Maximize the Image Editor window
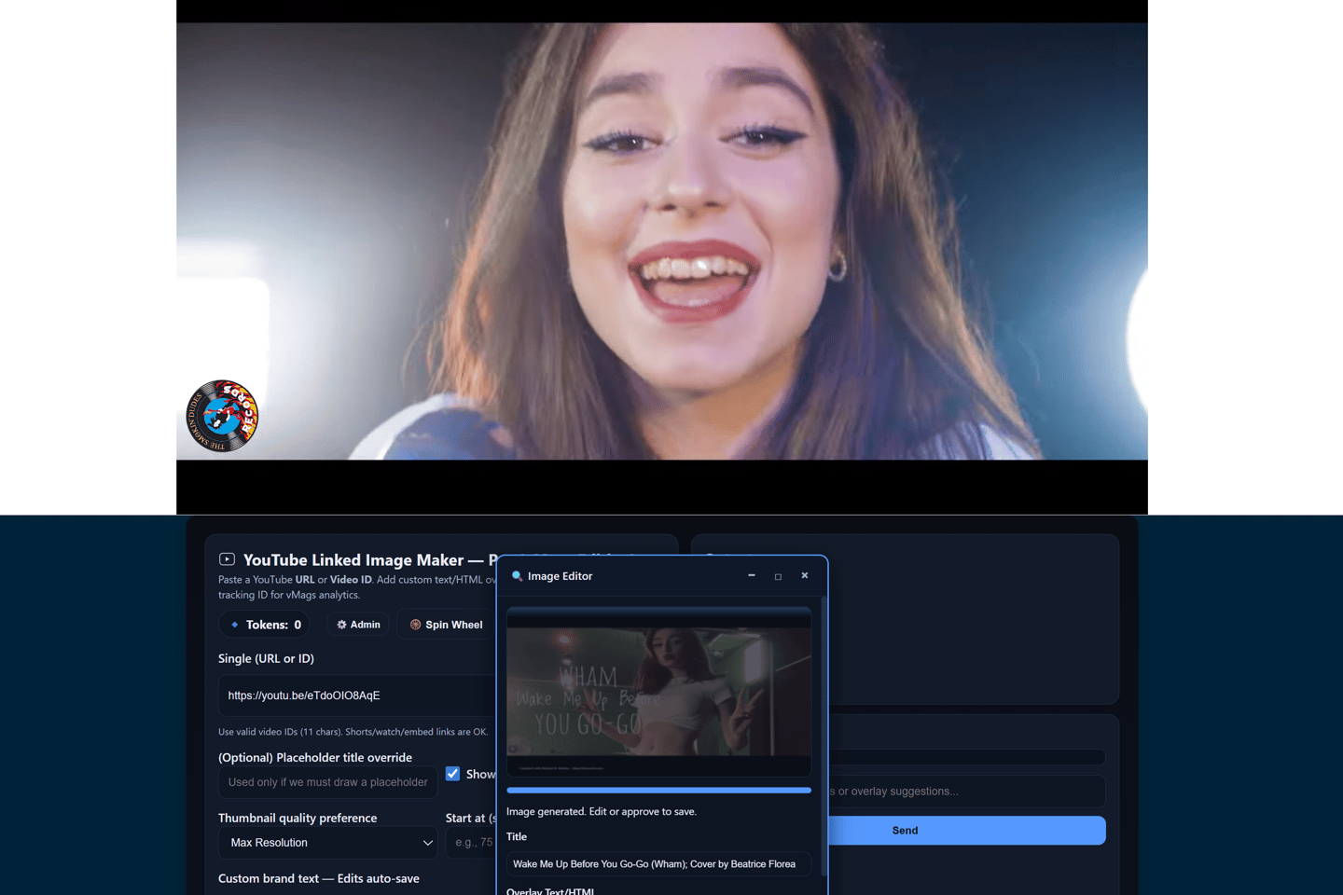1343x895 pixels. [x=778, y=576]
